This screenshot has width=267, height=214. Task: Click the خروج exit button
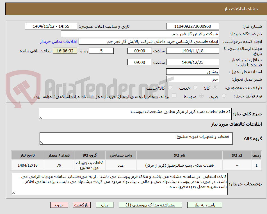(59, 205)
